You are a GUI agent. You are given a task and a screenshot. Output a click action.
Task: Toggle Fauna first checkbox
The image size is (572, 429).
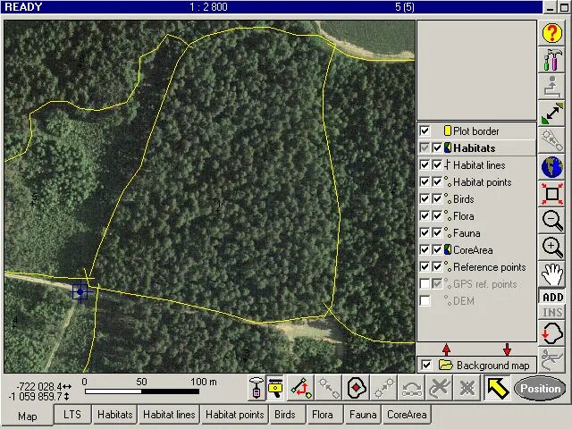click(425, 232)
